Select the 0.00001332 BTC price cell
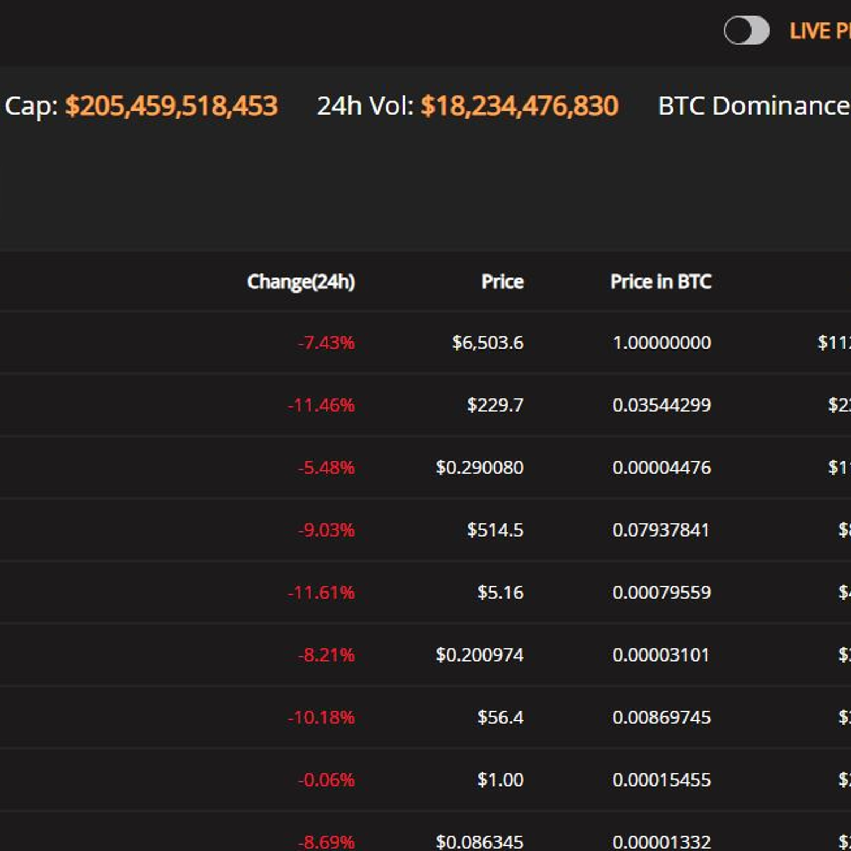851x851 pixels. click(x=662, y=842)
